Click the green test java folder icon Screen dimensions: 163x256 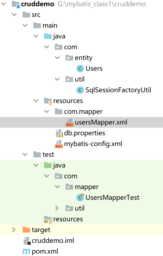(x=48, y=165)
